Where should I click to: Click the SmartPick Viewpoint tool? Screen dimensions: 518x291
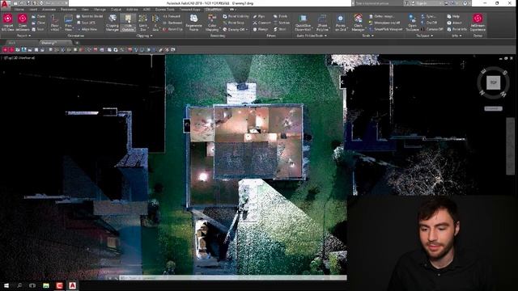(x=386, y=29)
